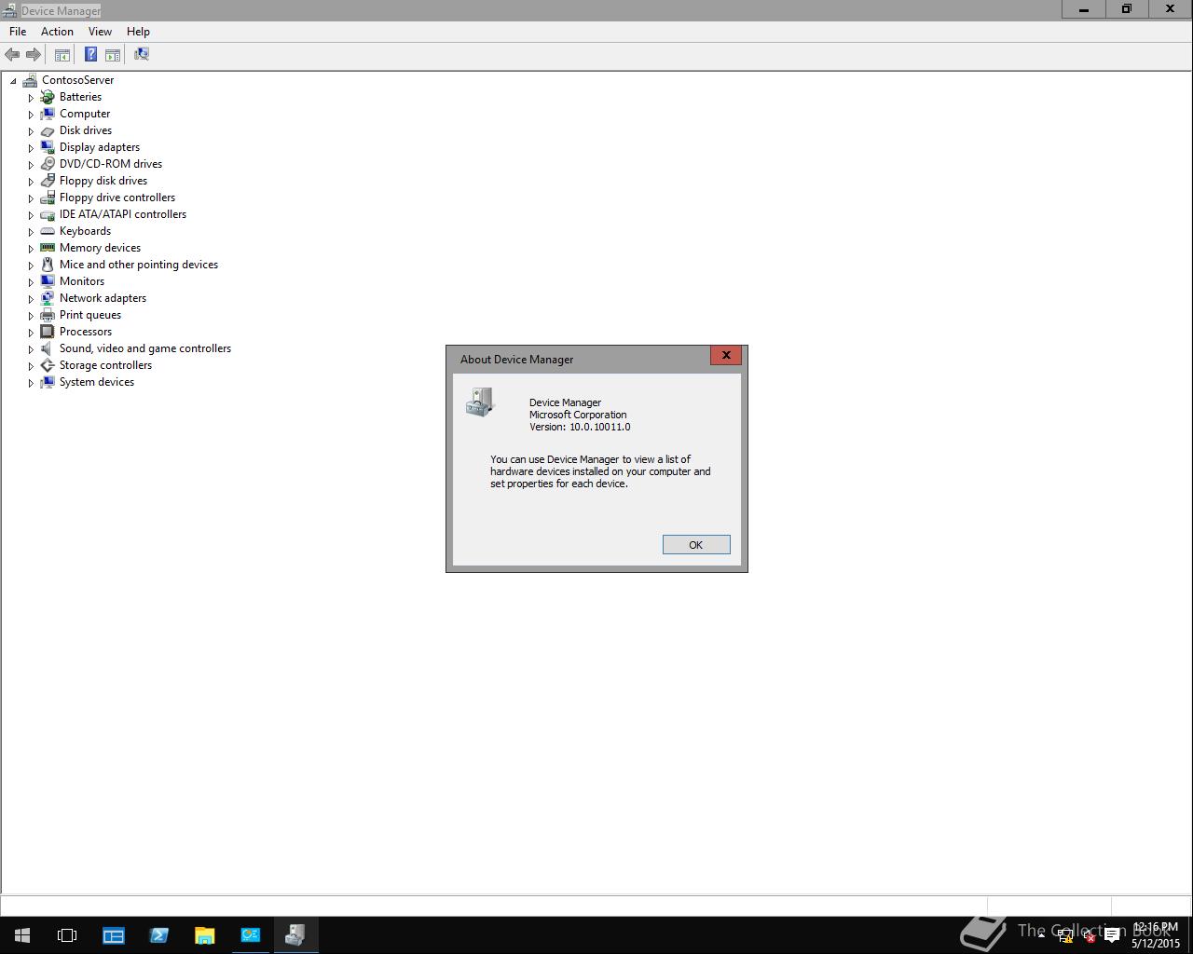Select the Storage controllers label

click(105, 365)
